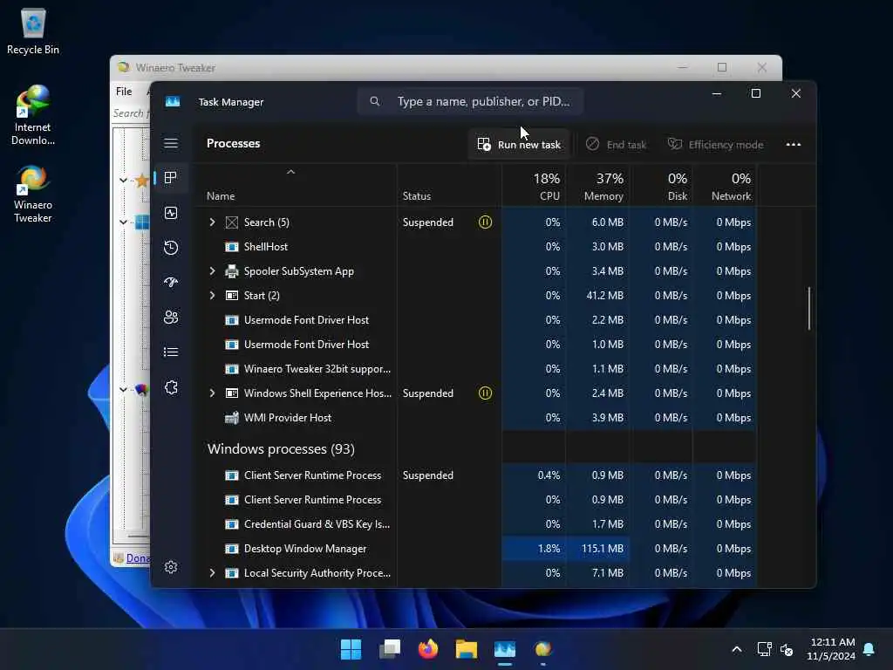
Task: Select the Processes sidebar icon
Action: point(170,178)
